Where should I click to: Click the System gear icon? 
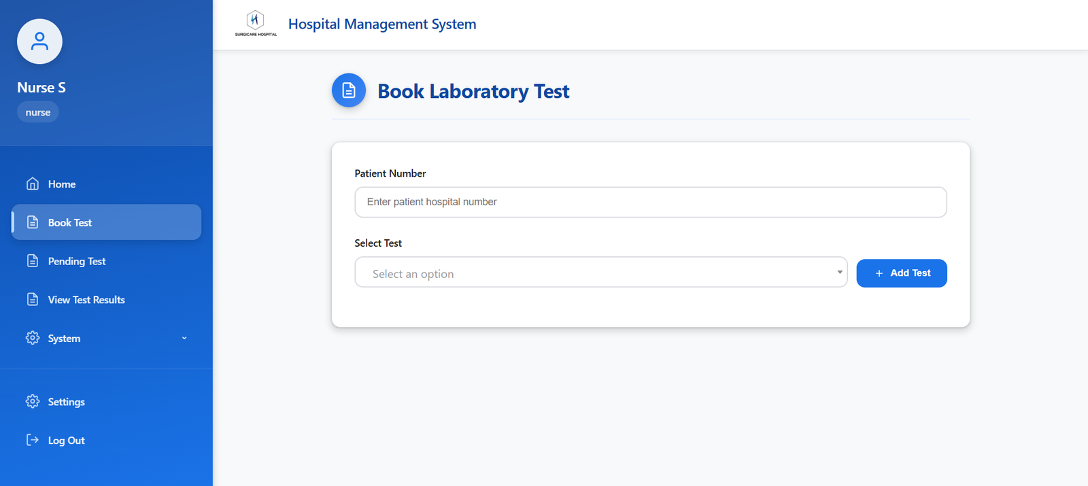pyautogui.click(x=33, y=338)
